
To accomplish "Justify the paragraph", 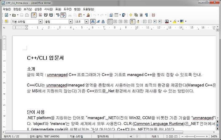I will [126, 22].
